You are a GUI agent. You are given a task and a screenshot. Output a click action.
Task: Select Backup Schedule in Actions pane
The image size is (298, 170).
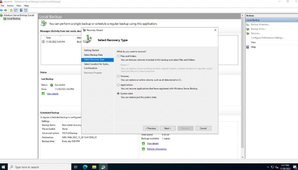click(x=260, y=24)
